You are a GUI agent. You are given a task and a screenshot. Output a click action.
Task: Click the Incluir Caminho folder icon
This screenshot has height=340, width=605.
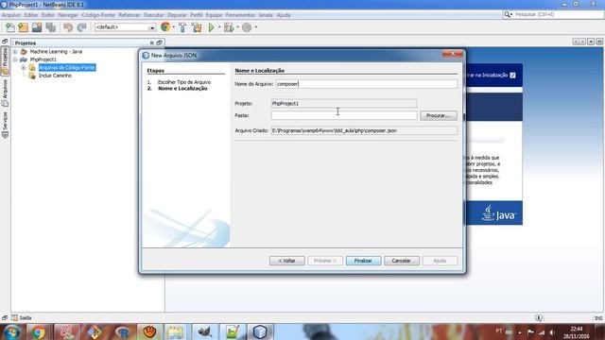[32, 76]
